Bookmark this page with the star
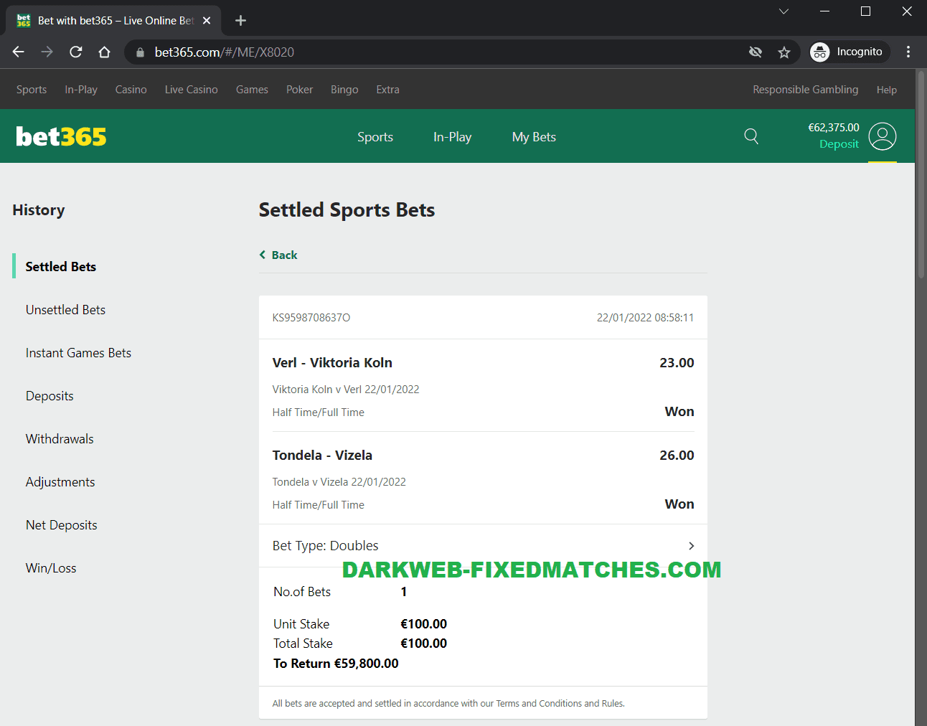 click(x=784, y=52)
